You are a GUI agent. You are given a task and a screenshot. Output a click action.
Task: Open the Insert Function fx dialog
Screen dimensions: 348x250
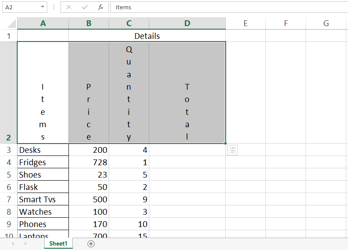click(101, 7)
